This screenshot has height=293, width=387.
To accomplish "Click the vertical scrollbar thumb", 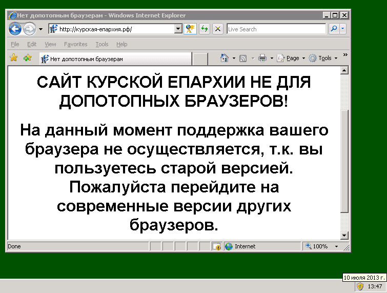I will tap(344, 161).
